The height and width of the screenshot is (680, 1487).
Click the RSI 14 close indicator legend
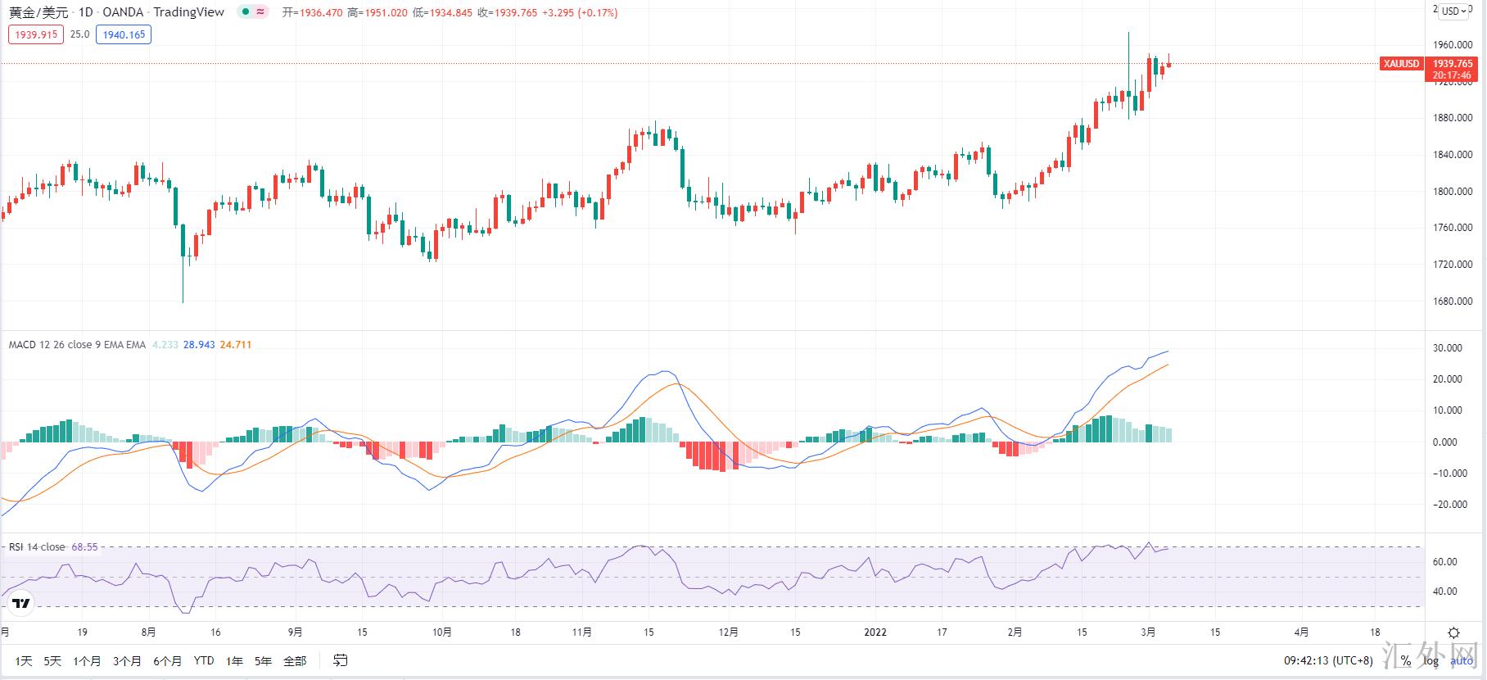(x=37, y=547)
